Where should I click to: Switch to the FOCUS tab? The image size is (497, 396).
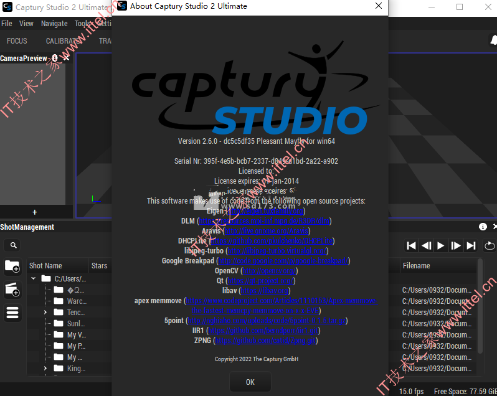click(17, 41)
